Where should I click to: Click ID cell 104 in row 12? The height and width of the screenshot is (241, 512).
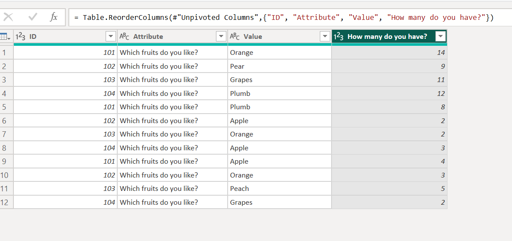pyautogui.click(x=65, y=202)
